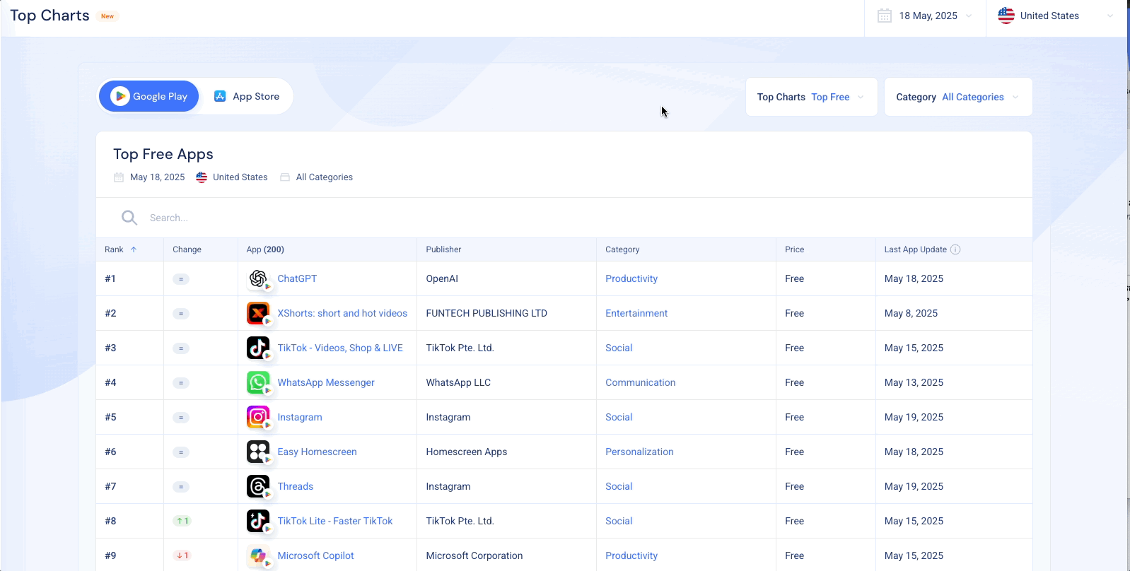Open TikTok - Videos, Shop & LIVE link
The height and width of the screenshot is (571, 1130).
click(x=340, y=348)
